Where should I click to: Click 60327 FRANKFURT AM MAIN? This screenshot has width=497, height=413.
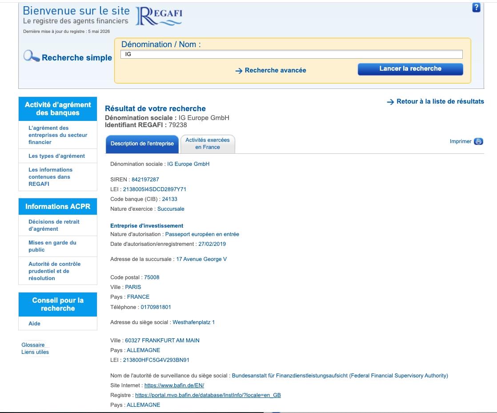[162, 341]
